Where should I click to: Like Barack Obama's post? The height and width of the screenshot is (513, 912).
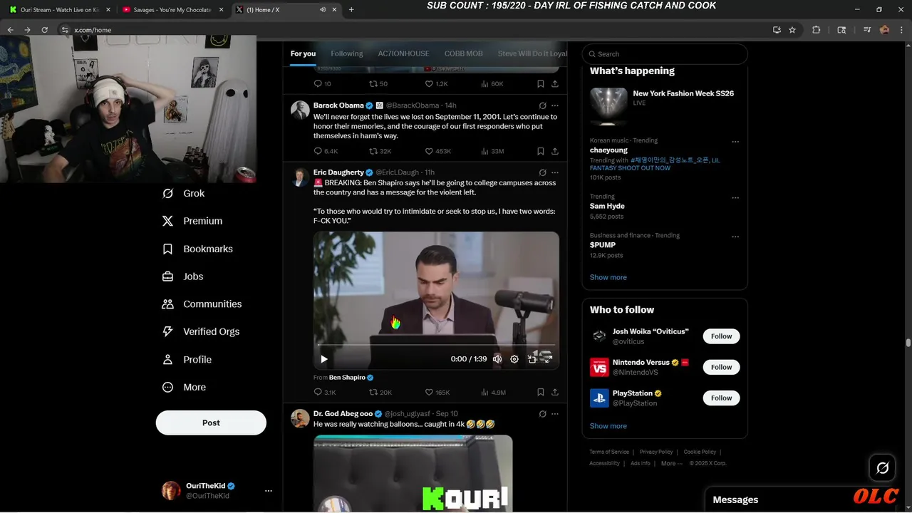coord(437,151)
